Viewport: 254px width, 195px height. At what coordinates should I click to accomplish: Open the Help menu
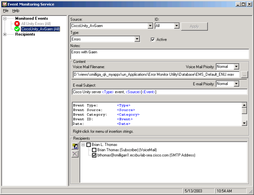[x=16, y=11]
